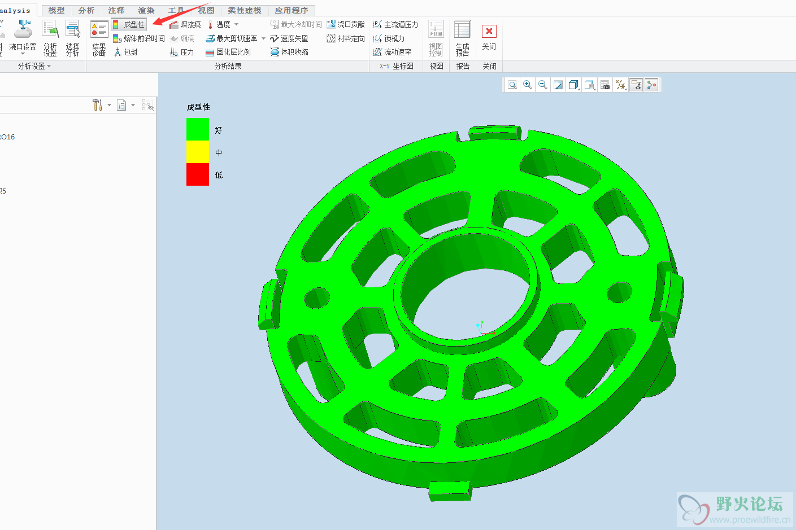Screen dimensions: 796x530
Task: Show the 包封 air trap result
Action: [x=125, y=52]
